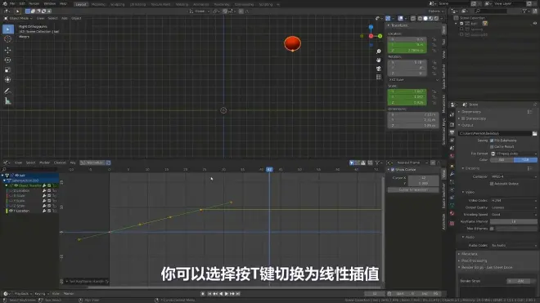Toggle the Normalize button in graph editor

(x=93, y=163)
